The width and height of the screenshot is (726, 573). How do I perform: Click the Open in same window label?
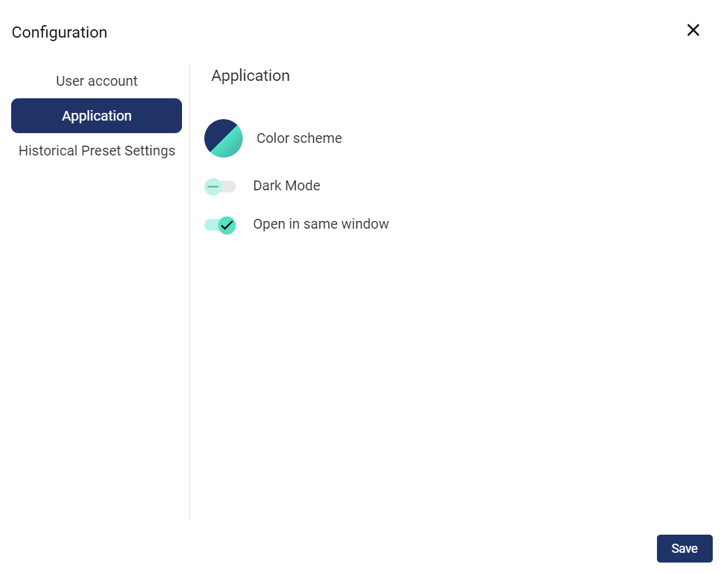click(x=321, y=224)
